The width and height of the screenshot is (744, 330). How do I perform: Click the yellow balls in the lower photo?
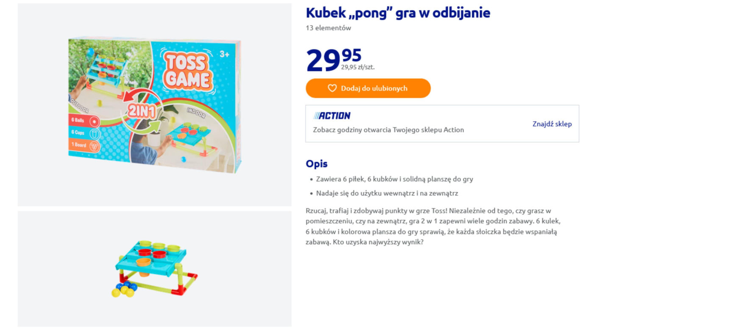click(123, 291)
